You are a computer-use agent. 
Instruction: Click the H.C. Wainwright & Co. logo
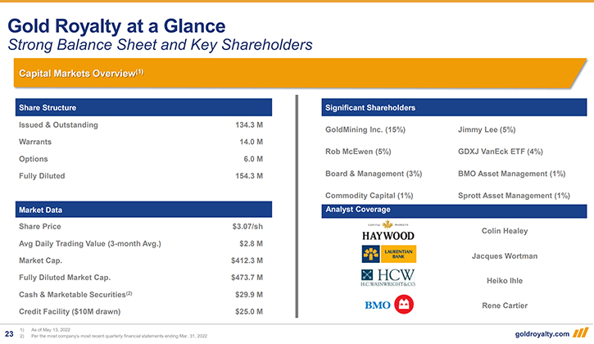click(388, 279)
